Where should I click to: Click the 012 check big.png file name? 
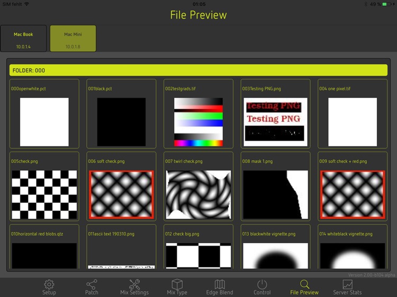coord(182,234)
